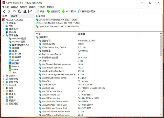
Task: Select 图形处理器(GPU) in the tree
Action: click(x=19, y=45)
